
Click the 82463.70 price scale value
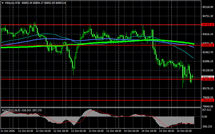click(208, 52)
